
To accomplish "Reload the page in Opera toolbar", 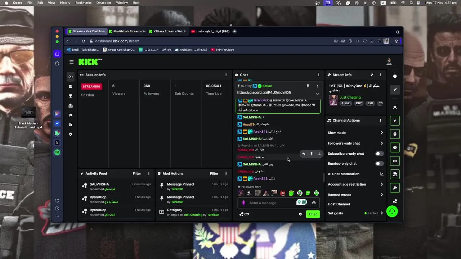I will [84, 41].
